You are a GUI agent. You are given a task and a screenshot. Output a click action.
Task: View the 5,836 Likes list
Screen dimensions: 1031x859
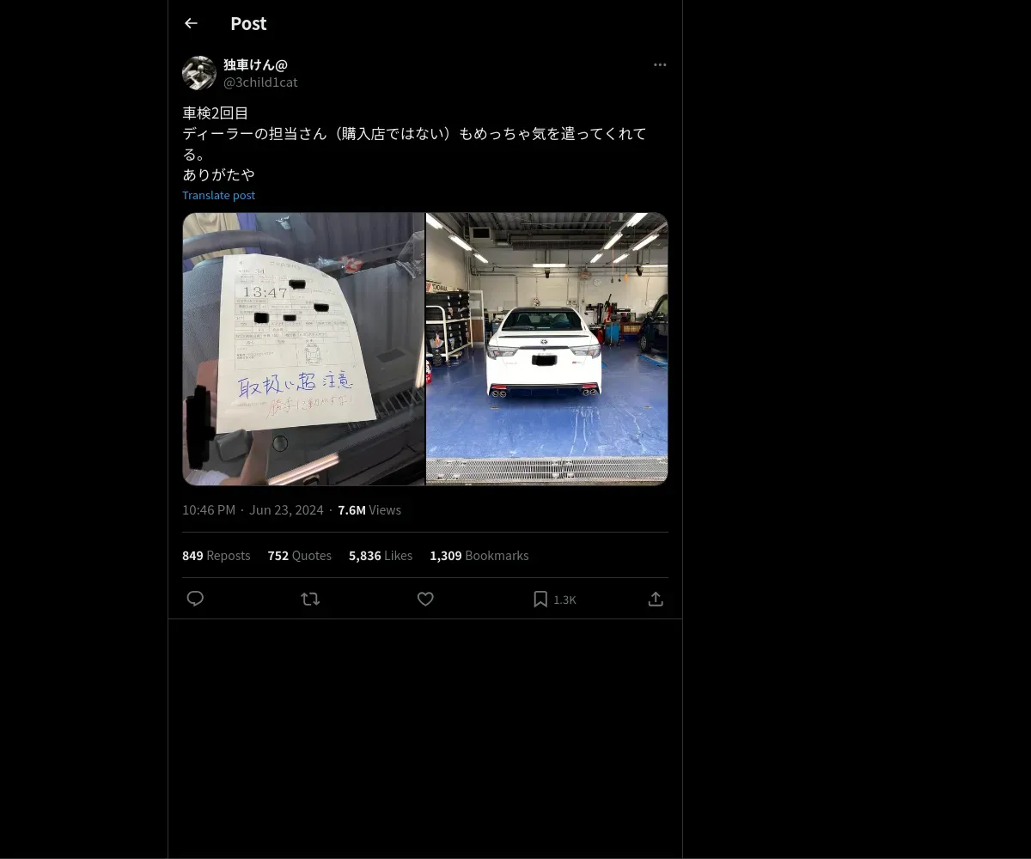pos(381,556)
